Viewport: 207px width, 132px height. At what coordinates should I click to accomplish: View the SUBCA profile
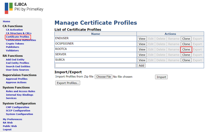coord(142,60)
